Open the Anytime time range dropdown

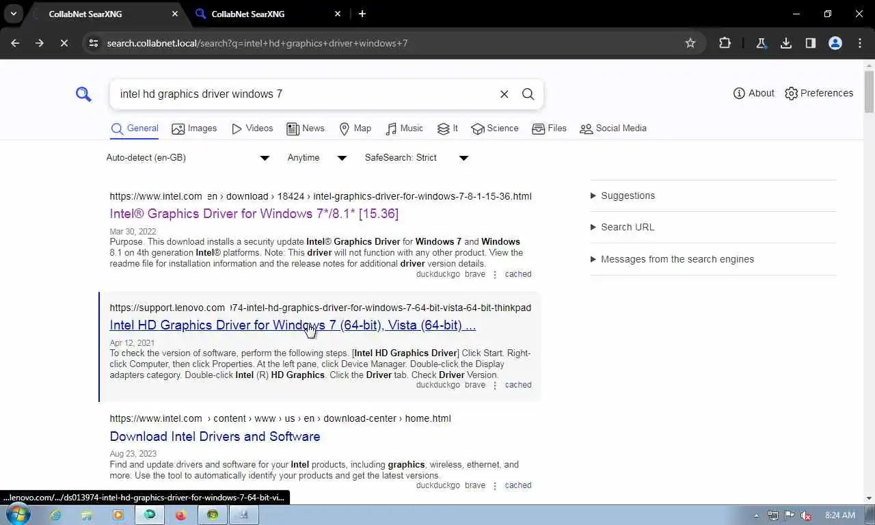(317, 158)
